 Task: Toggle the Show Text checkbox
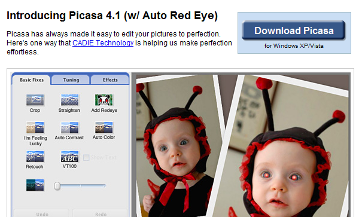pyautogui.click(x=86, y=157)
